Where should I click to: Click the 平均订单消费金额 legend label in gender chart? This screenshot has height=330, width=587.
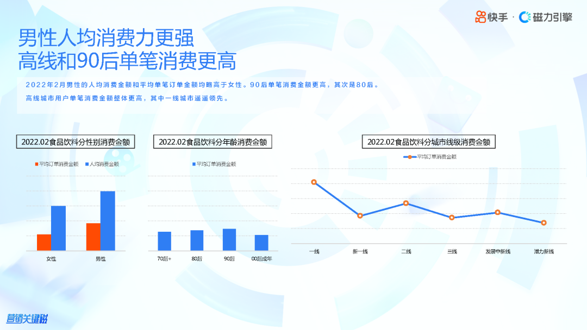click(59, 164)
